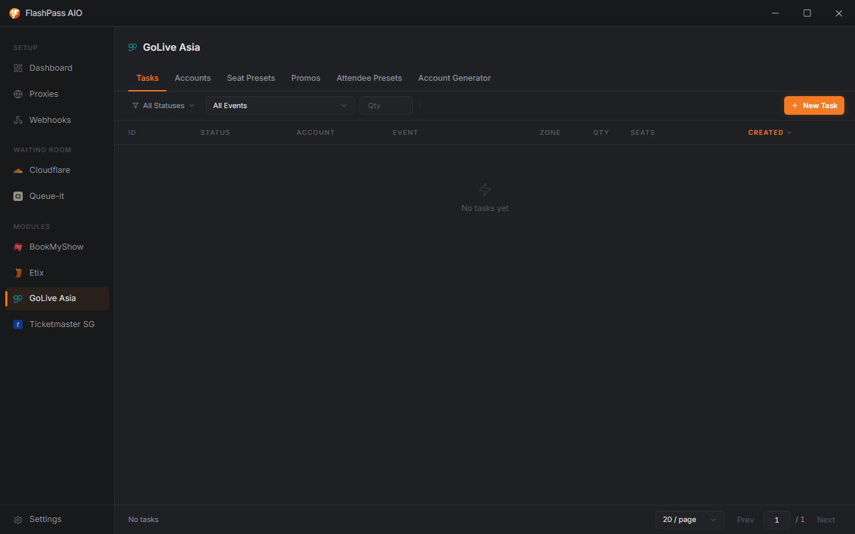
Task: Click the Cloudflare cloud icon
Action: (x=18, y=170)
